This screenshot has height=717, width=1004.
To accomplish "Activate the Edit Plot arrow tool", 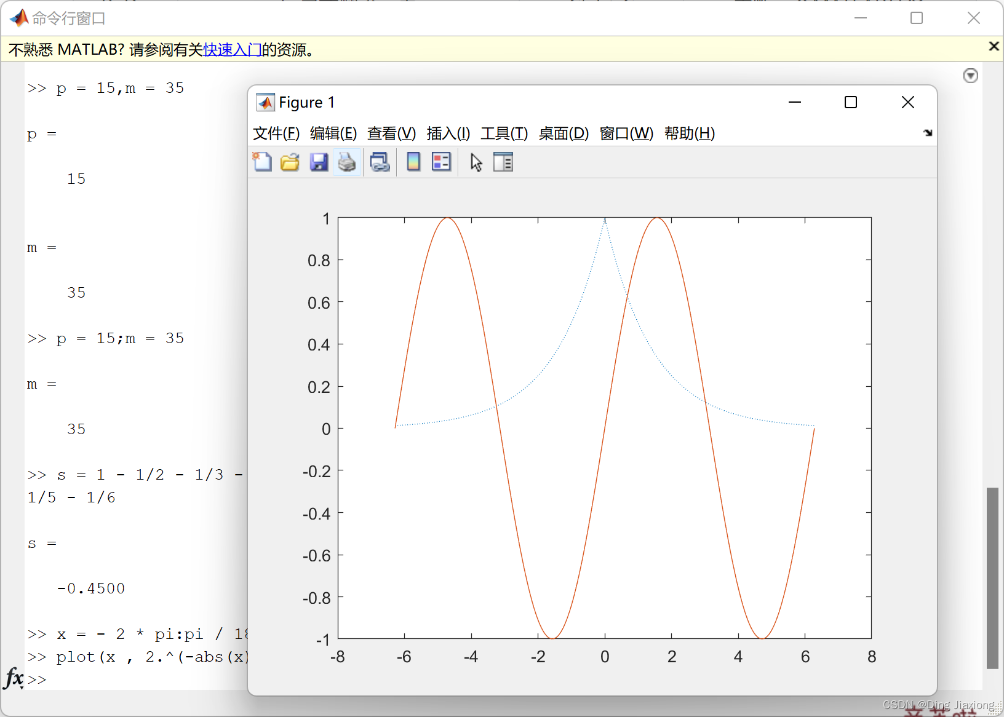I will click(476, 162).
